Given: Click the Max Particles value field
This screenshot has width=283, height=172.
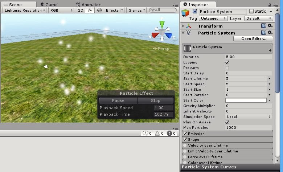Looking at the screenshot, I should (x=248, y=128).
